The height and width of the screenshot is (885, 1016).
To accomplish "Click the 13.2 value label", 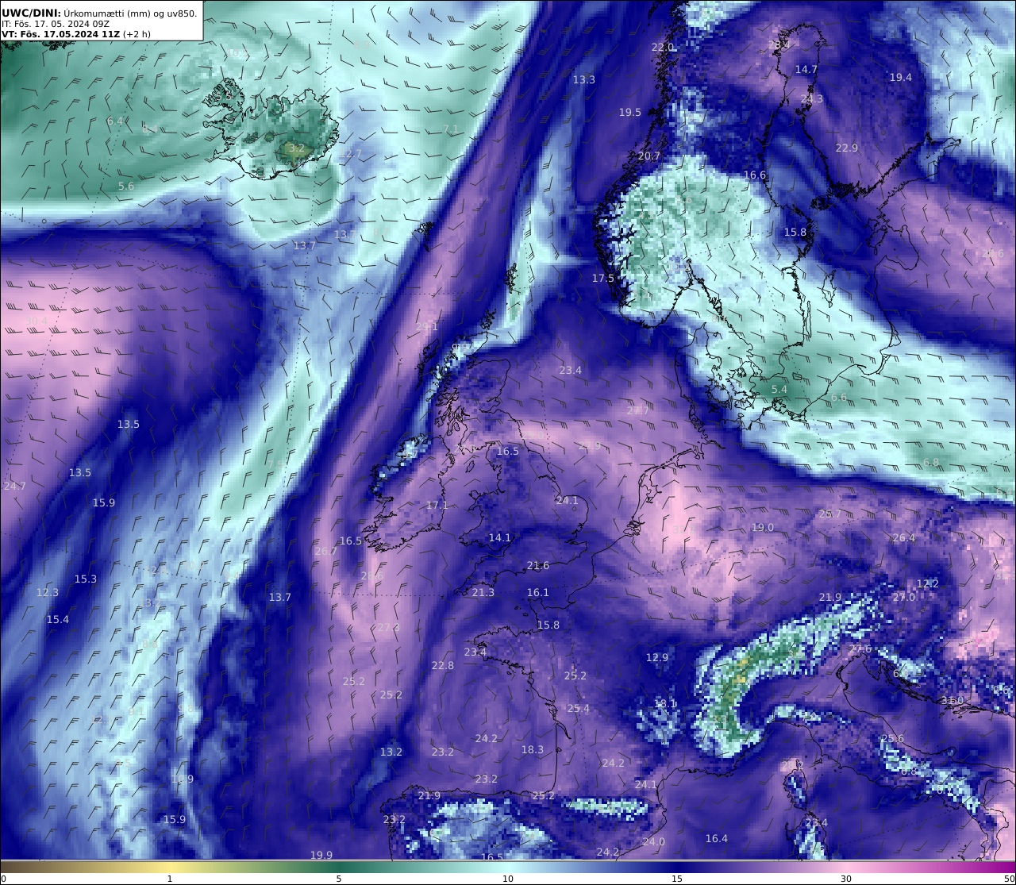I will tap(391, 752).
